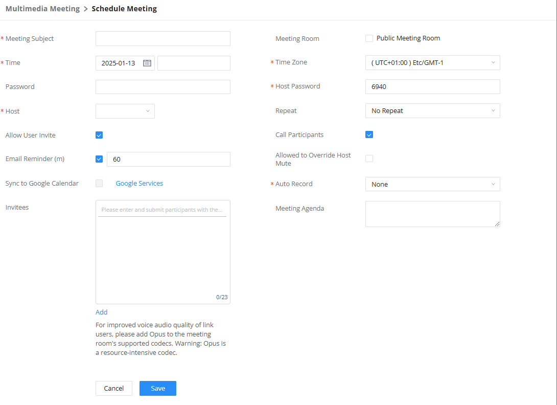Open the Repeat dropdown
This screenshot has height=405, width=557.
tap(433, 110)
